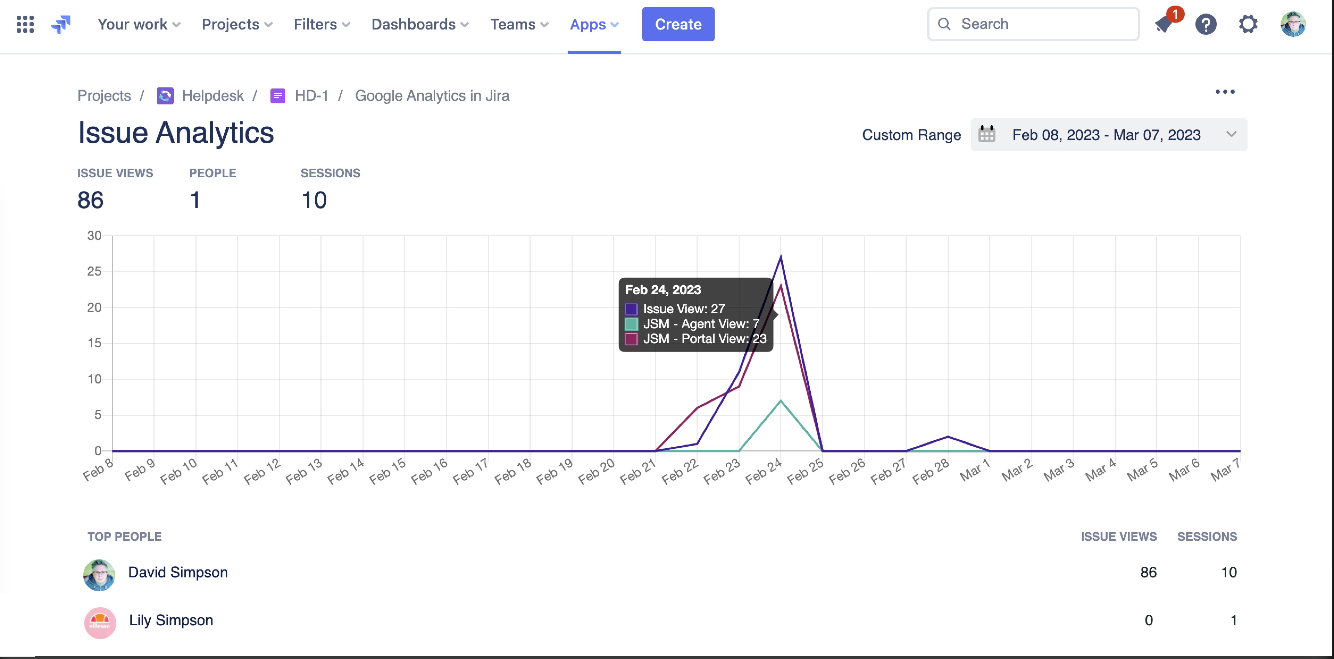
Task: Click the Feb 24 peak data point
Action: 780,257
